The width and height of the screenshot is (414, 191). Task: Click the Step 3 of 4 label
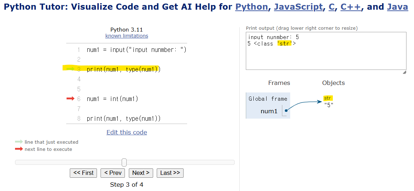tap(127, 185)
